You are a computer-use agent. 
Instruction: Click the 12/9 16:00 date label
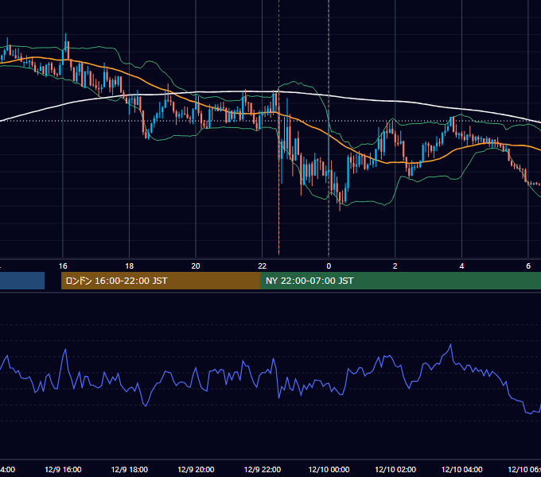(63, 469)
